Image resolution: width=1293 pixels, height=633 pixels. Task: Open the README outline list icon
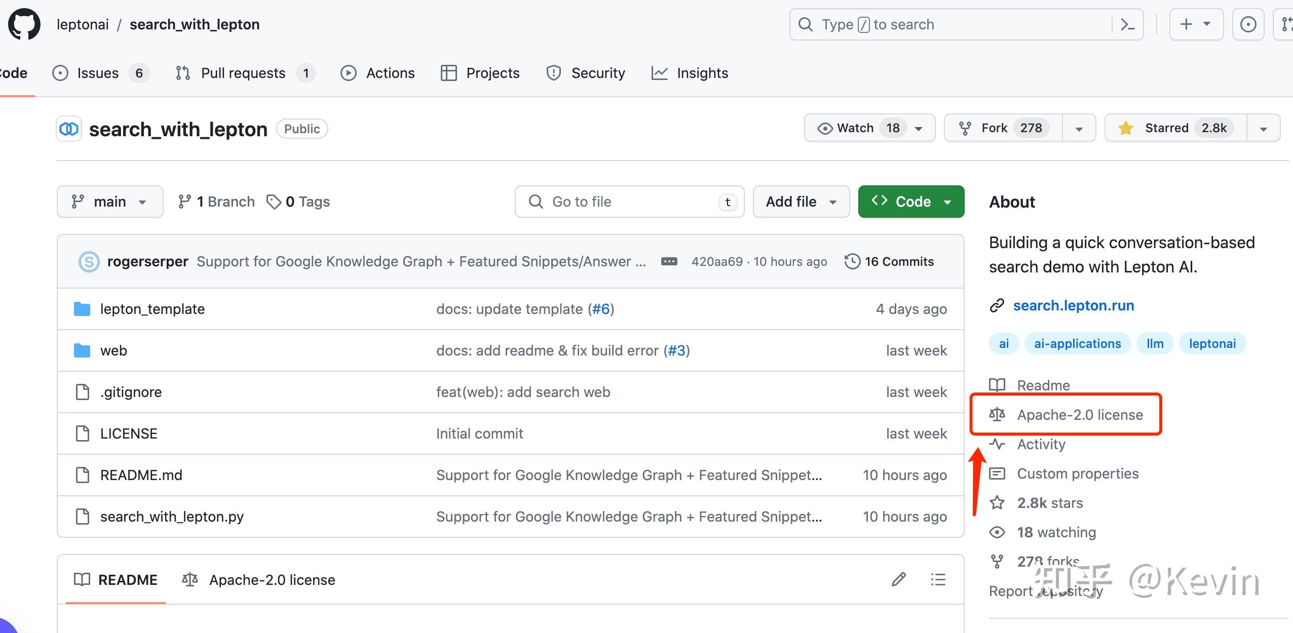[938, 579]
